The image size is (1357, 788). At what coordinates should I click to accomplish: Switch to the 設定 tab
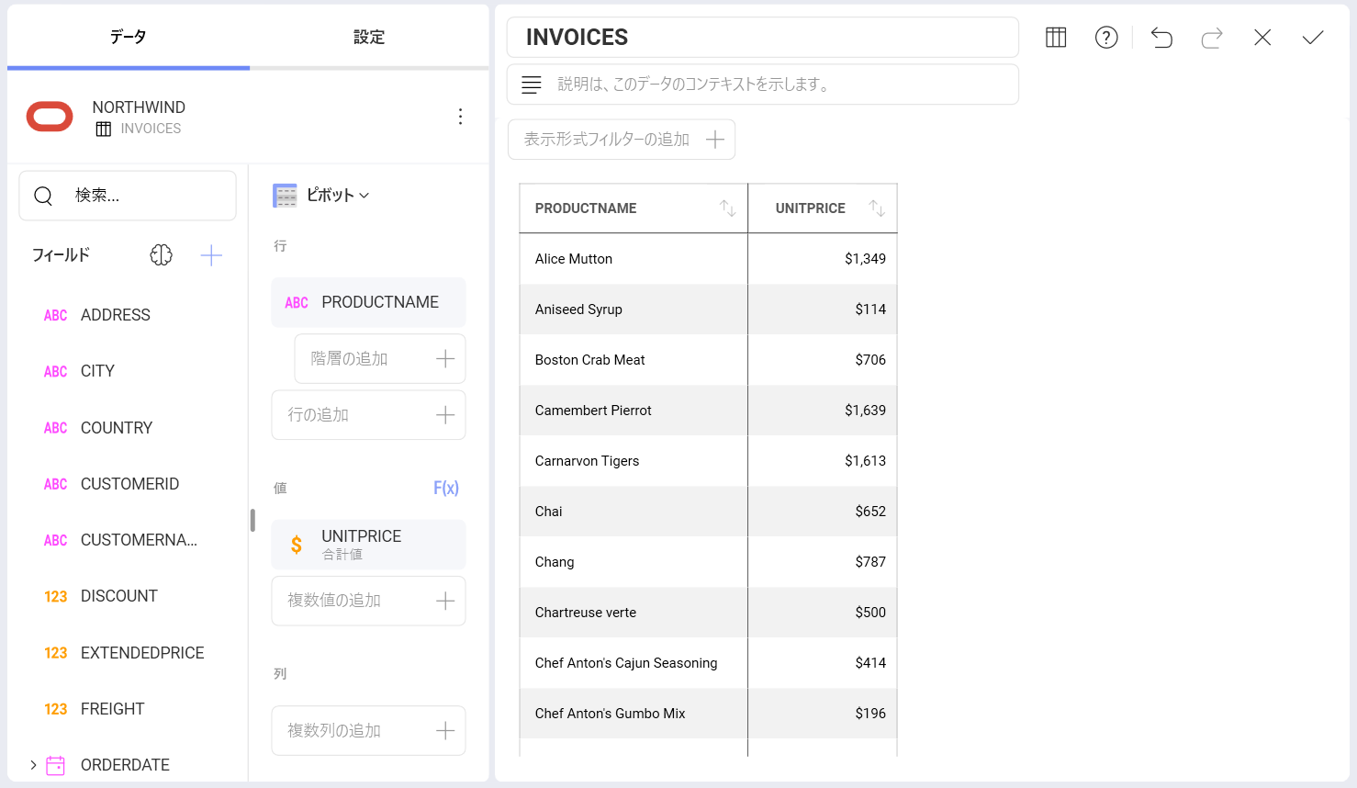click(x=369, y=37)
